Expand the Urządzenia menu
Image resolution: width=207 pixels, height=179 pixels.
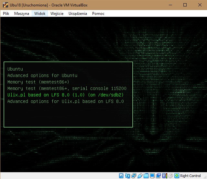tap(78, 14)
